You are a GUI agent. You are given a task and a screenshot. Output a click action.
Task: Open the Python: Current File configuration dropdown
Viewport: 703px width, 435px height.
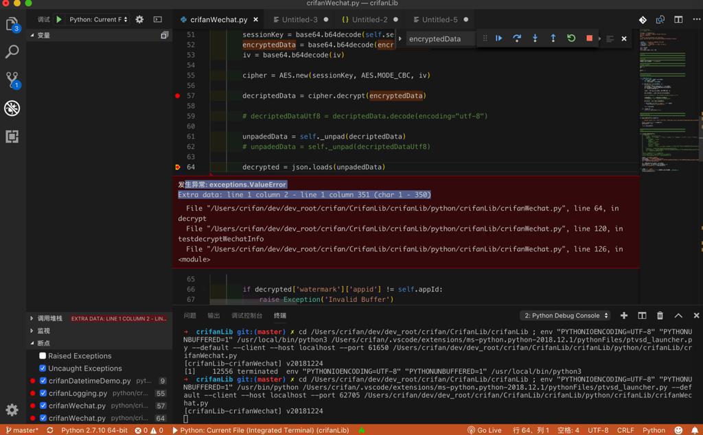pyautogui.click(x=99, y=19)
